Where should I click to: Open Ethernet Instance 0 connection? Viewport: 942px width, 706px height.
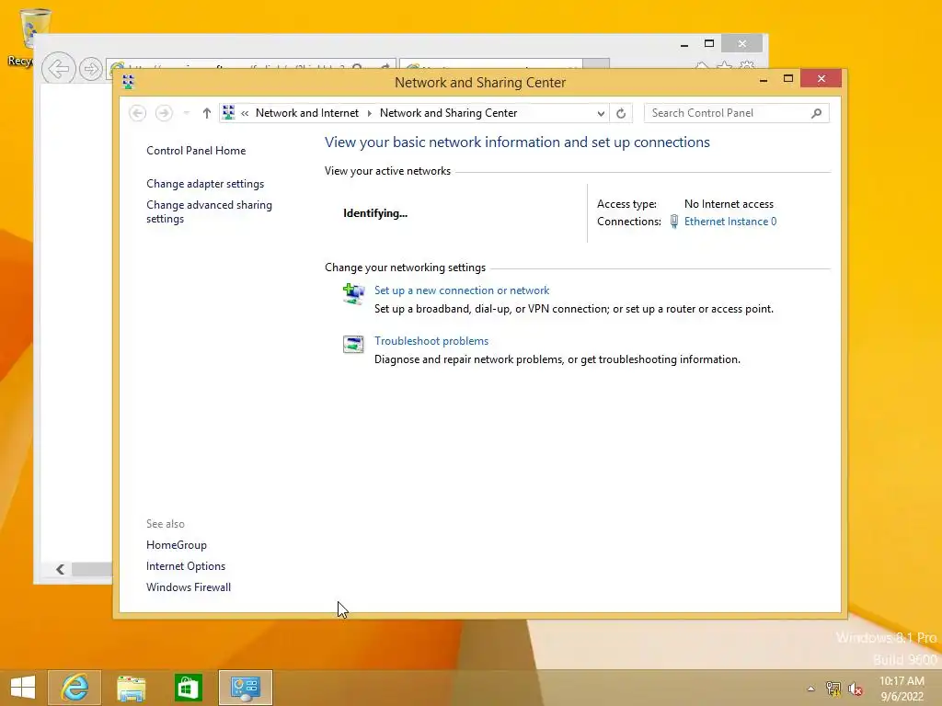click(x=729, y=222)
